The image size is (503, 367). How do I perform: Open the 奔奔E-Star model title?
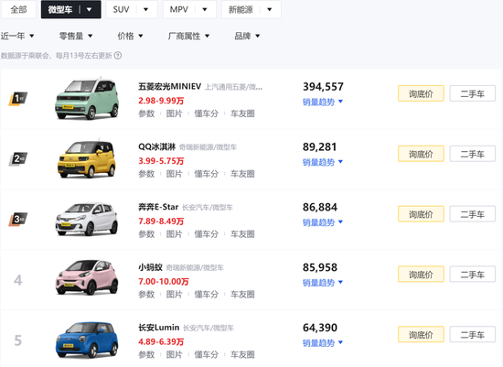158,207
